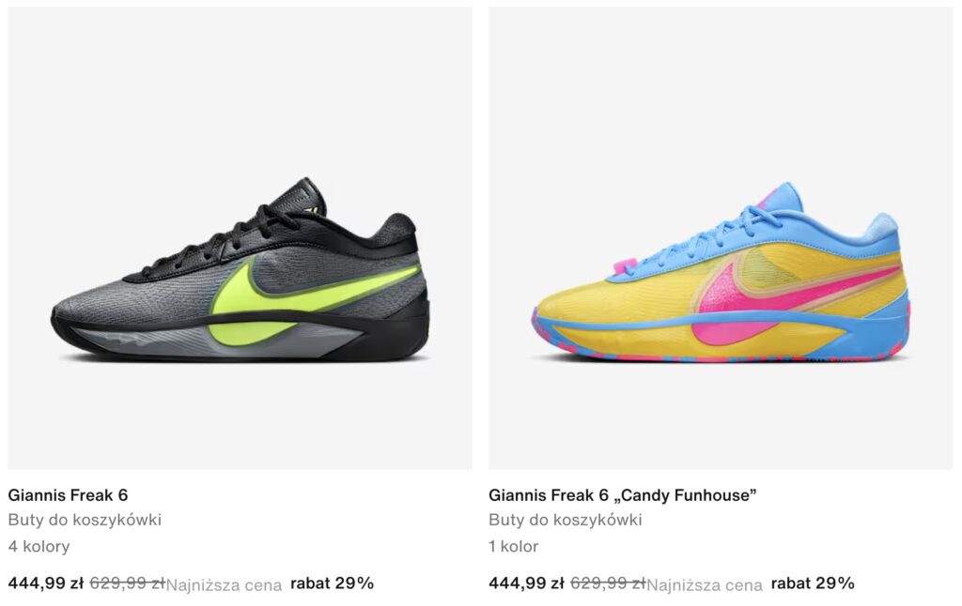Click the "4 kolory" color count text
The width and height of the screenshot is (962, 606).
[39, 546]
